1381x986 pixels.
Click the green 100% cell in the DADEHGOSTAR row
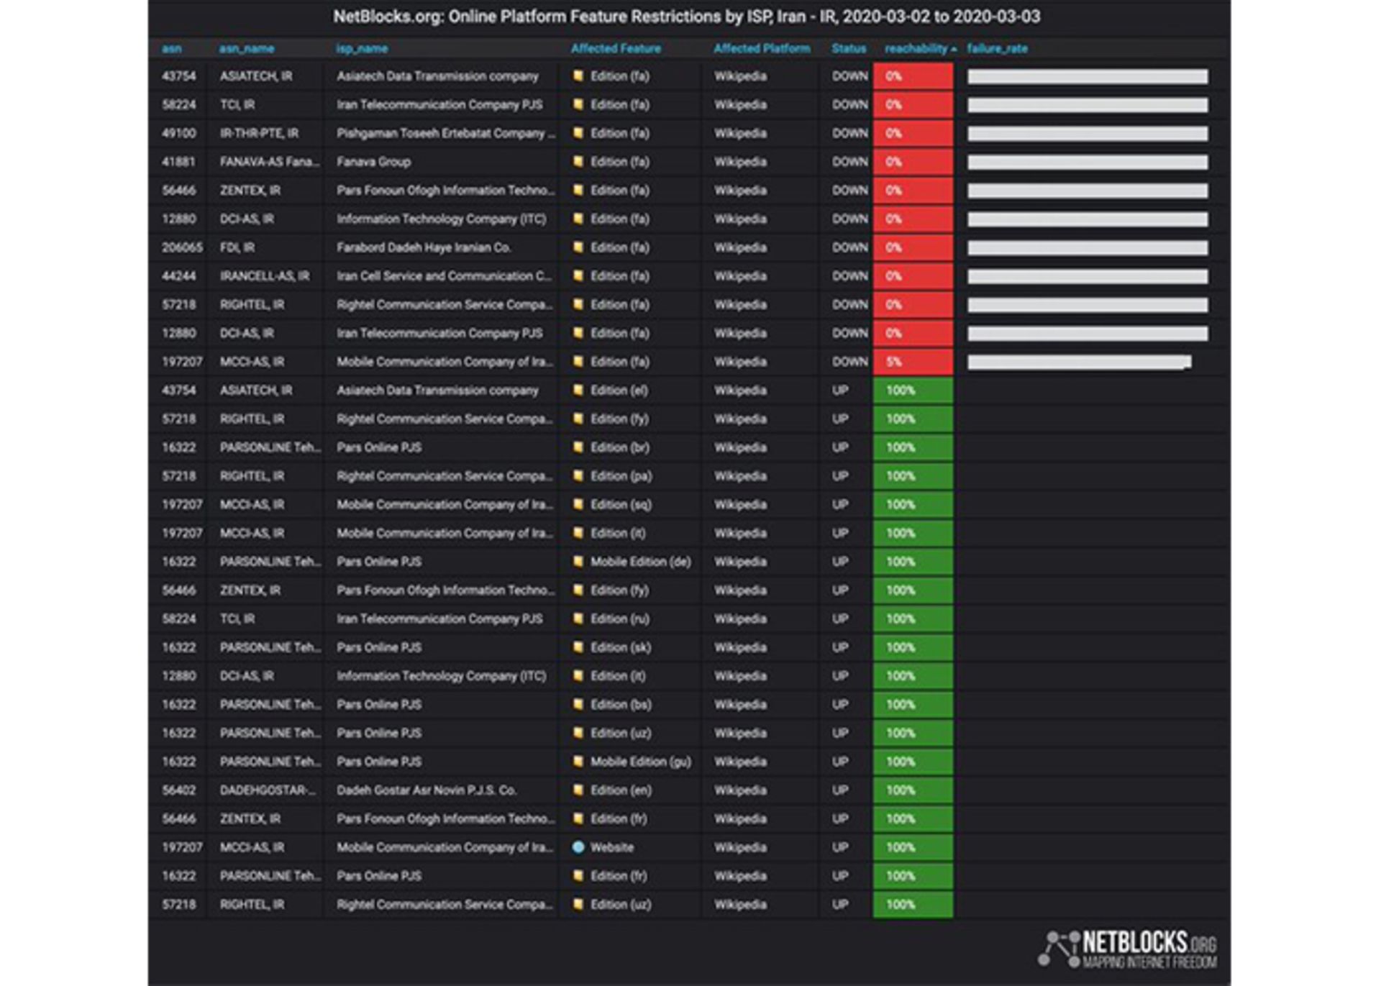pyautogui.click(x=913, y=790)
